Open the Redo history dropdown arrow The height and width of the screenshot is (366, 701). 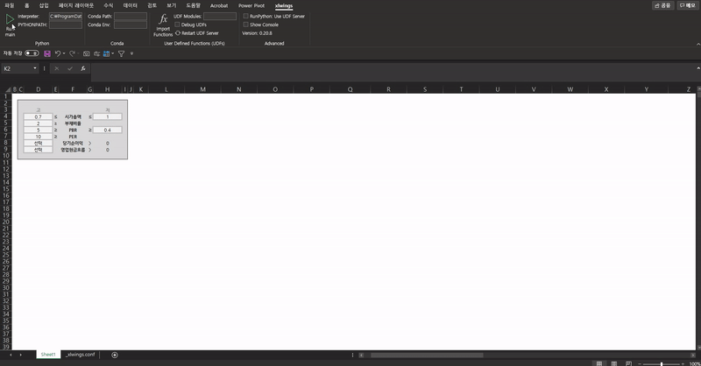78,53
